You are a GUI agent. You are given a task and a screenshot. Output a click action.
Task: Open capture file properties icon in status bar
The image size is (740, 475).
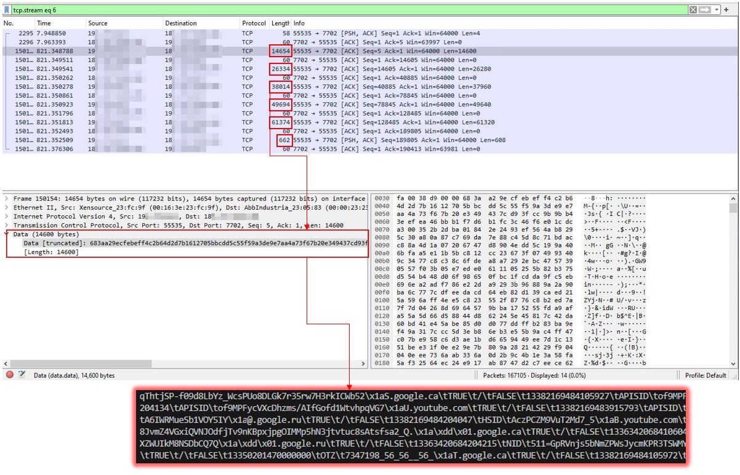click(x=22, y=375)
